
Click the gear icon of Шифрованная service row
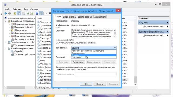38,83
